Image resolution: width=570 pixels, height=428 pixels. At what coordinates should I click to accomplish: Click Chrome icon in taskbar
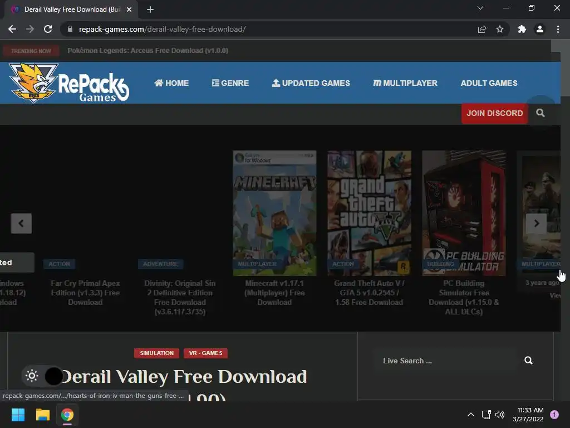pyautogui.click(x=67, y=415)
